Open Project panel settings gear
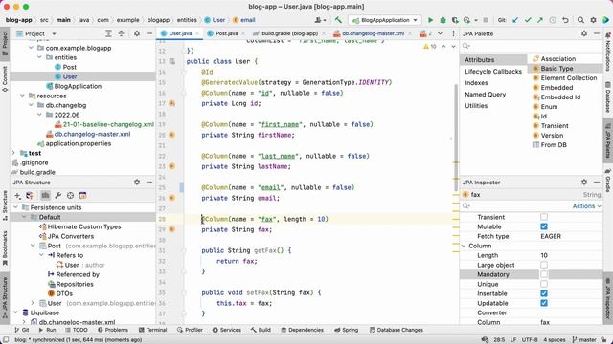 (136, 34)
